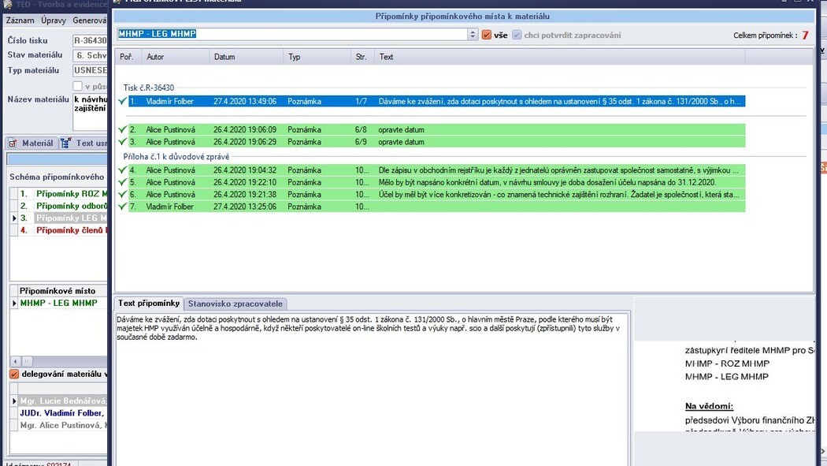The height and width of the screenshot is (466, 827).
Task: Toggle 'chci potvrdit zapracování' checkbox
Action: pyautogui.click(x=517, y=35)
